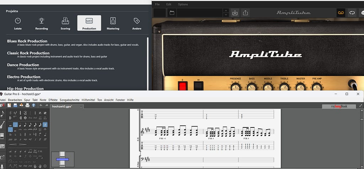The image size is (364, 169).
Task: Click AmpliTube export share icon
Action: point(245,13)
